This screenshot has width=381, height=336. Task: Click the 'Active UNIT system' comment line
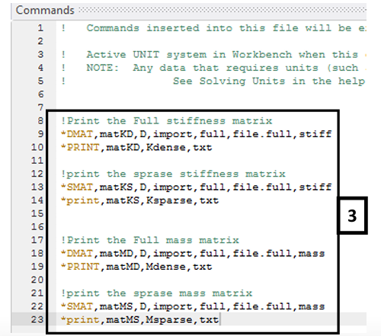pyautogui.click(x=213, y=55)
